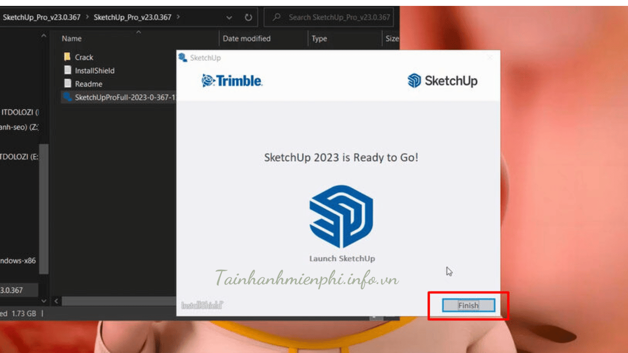Click the SketchUp brand logo in header
Image resolution: width=628 pixels, height=353 pixels.
coord(443,81)
